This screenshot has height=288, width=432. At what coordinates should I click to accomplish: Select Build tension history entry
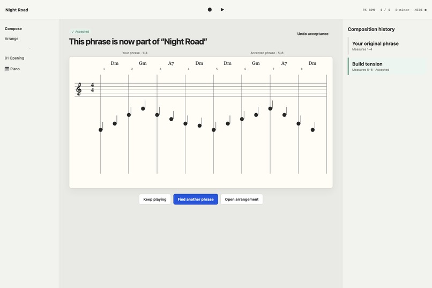tap(387, 66)
